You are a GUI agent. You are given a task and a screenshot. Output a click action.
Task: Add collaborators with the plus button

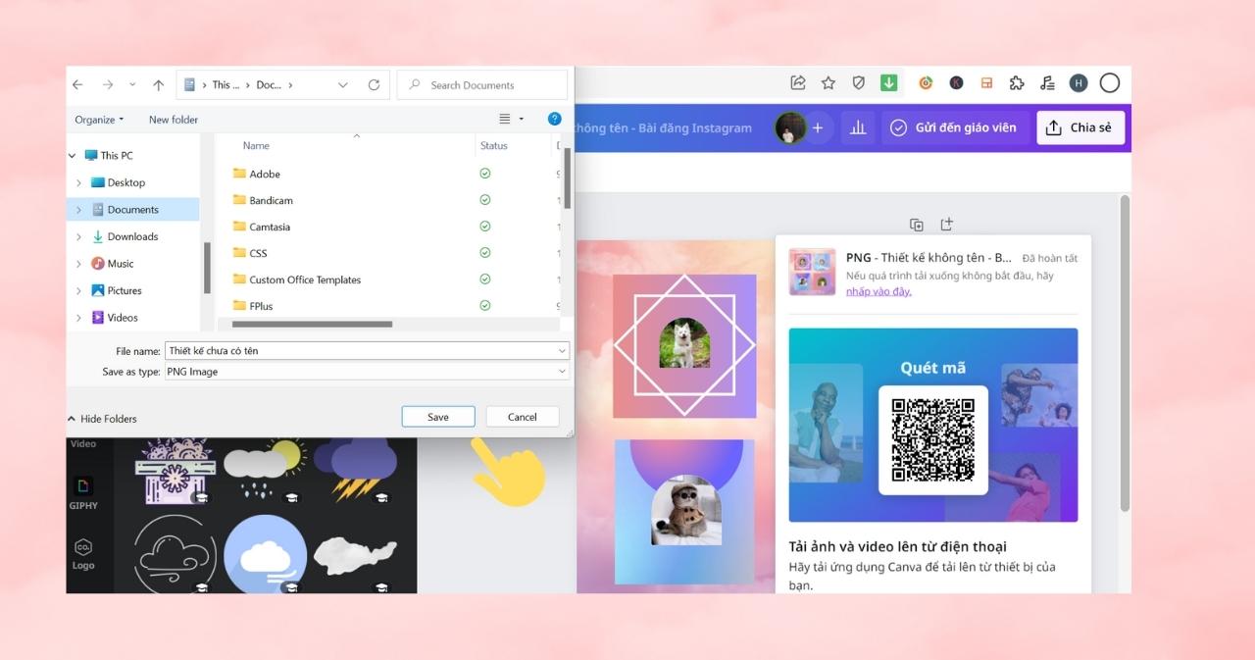click(x=818, y=127)
